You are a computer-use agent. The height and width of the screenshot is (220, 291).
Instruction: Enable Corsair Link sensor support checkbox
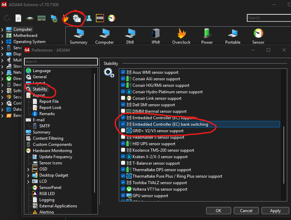123,98
